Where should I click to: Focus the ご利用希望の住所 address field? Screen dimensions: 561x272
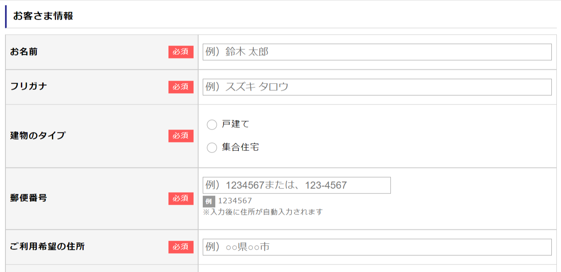(x=377, y=247)
